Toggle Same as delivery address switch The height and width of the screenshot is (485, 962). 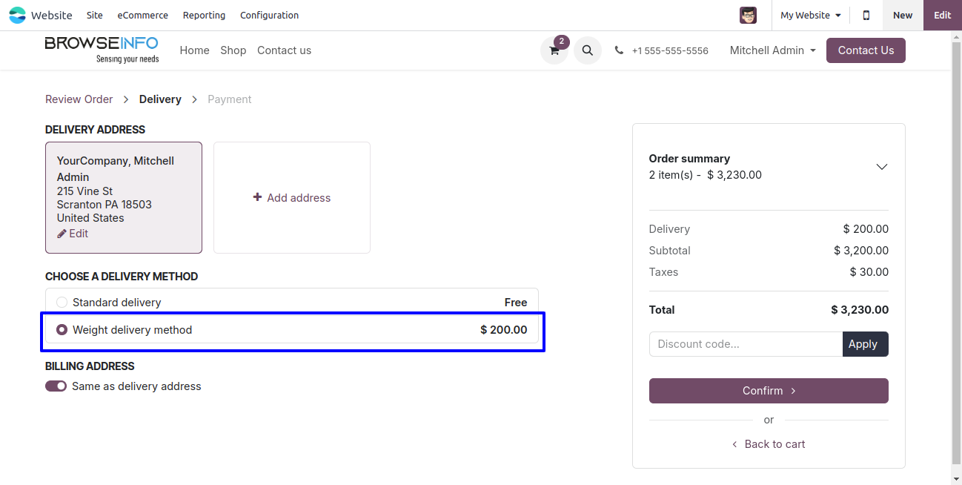56,386
